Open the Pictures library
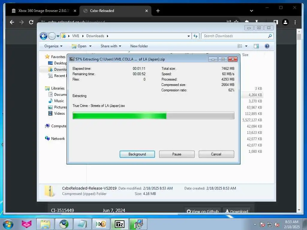This screenshot has height=230, width=307. coord(57,107)
